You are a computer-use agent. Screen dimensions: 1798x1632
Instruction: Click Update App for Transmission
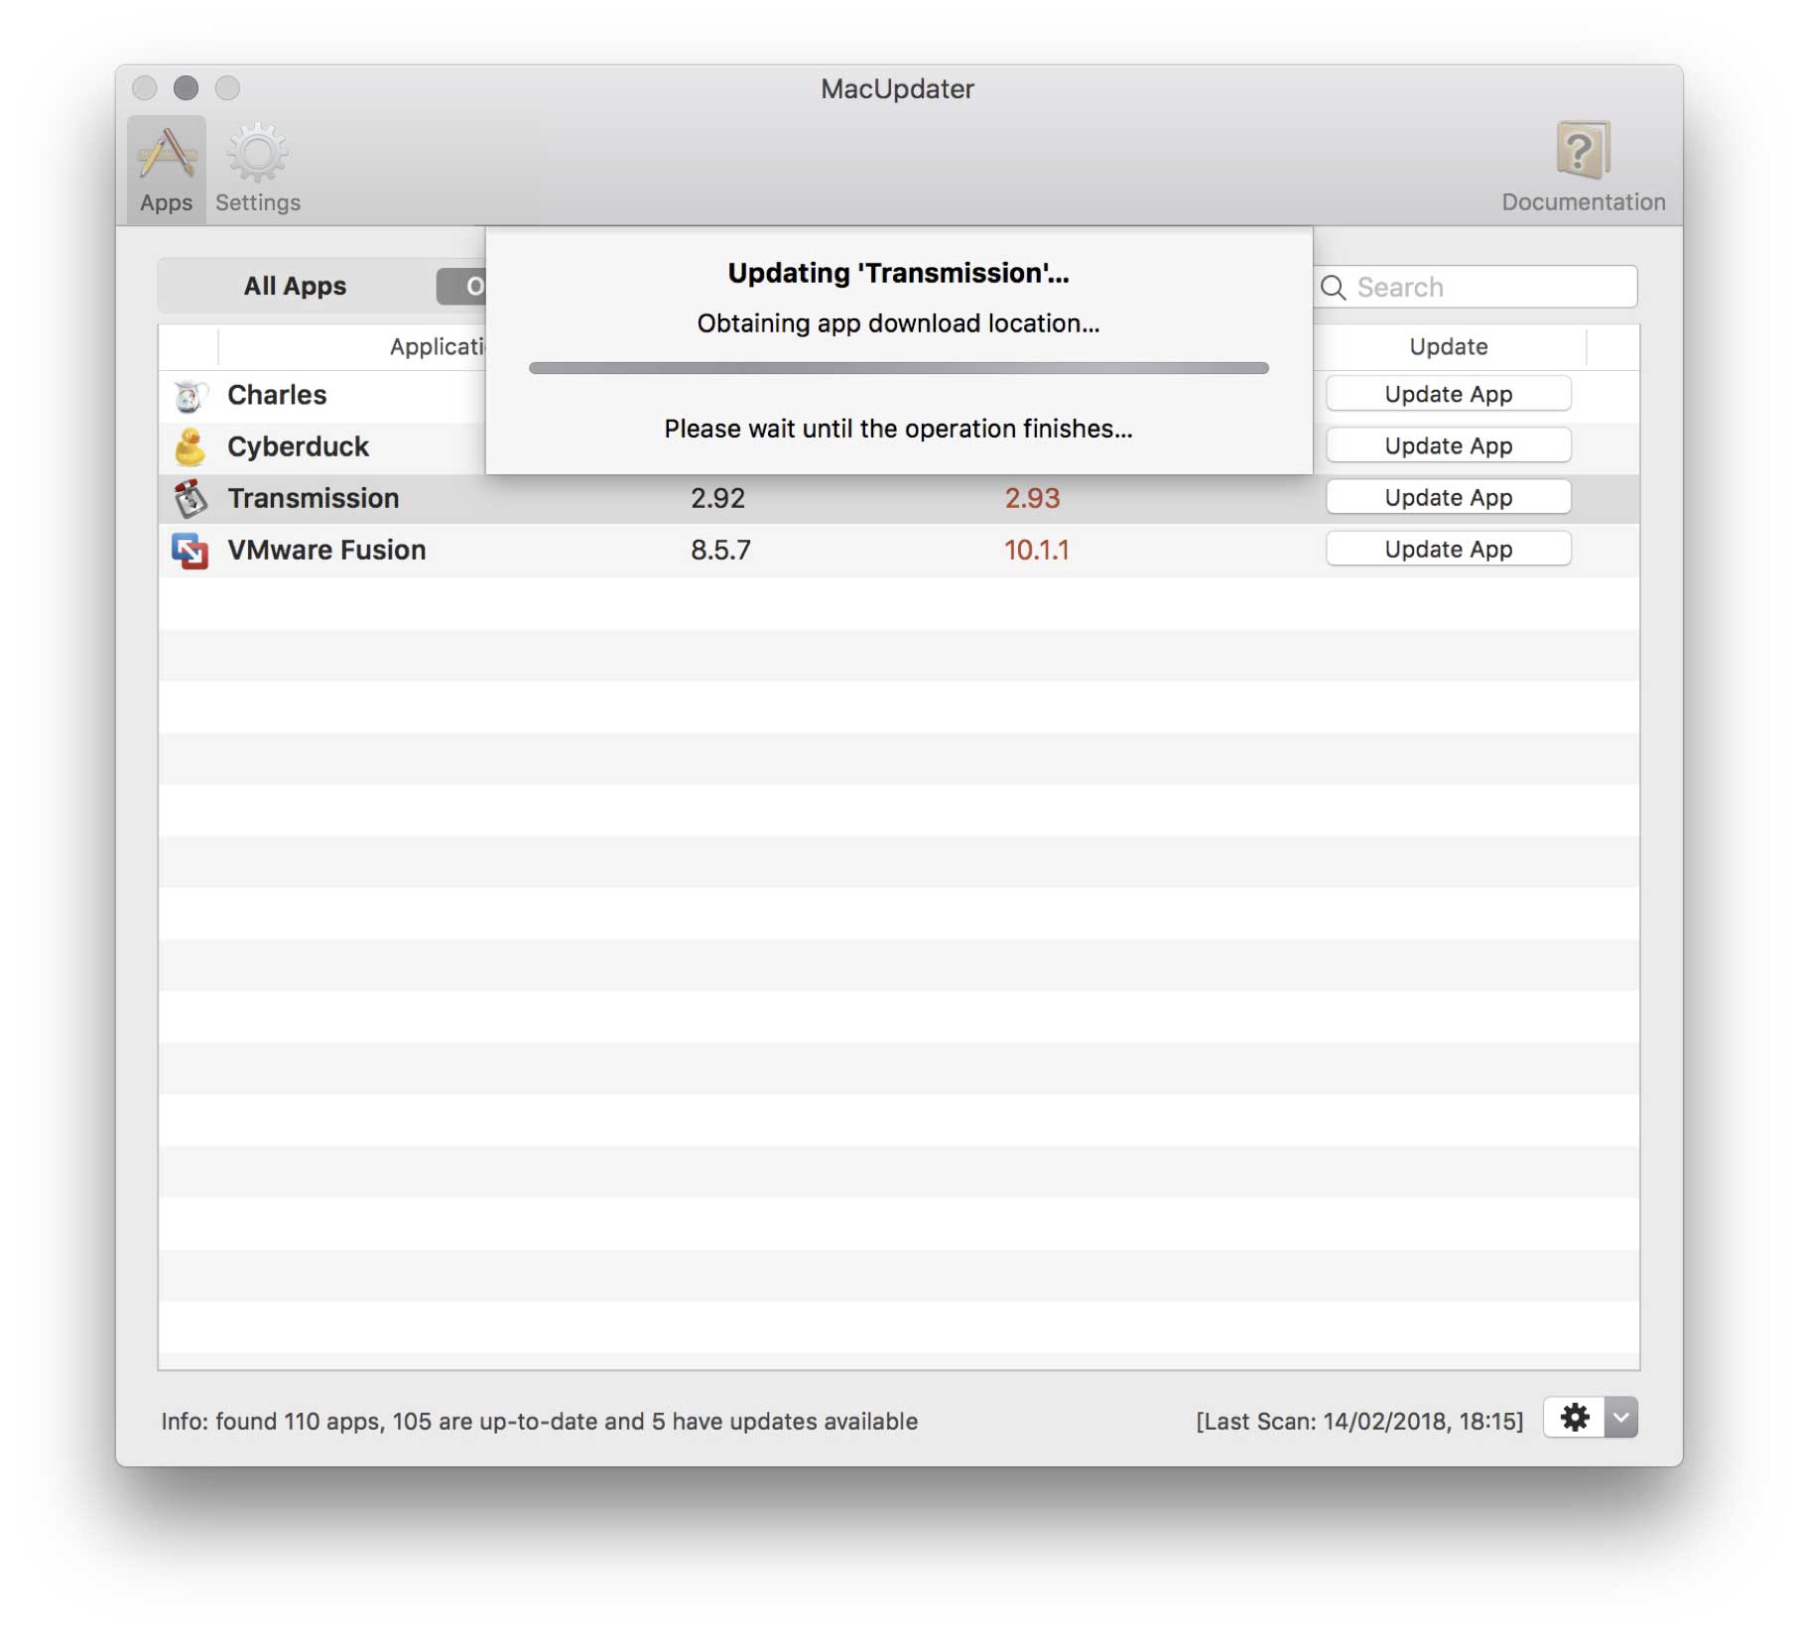1448,497
